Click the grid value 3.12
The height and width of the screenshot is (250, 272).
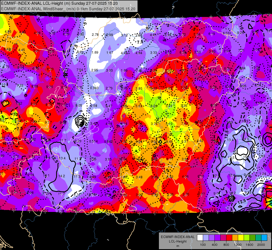pyautogui.click(x=124, y=35)
